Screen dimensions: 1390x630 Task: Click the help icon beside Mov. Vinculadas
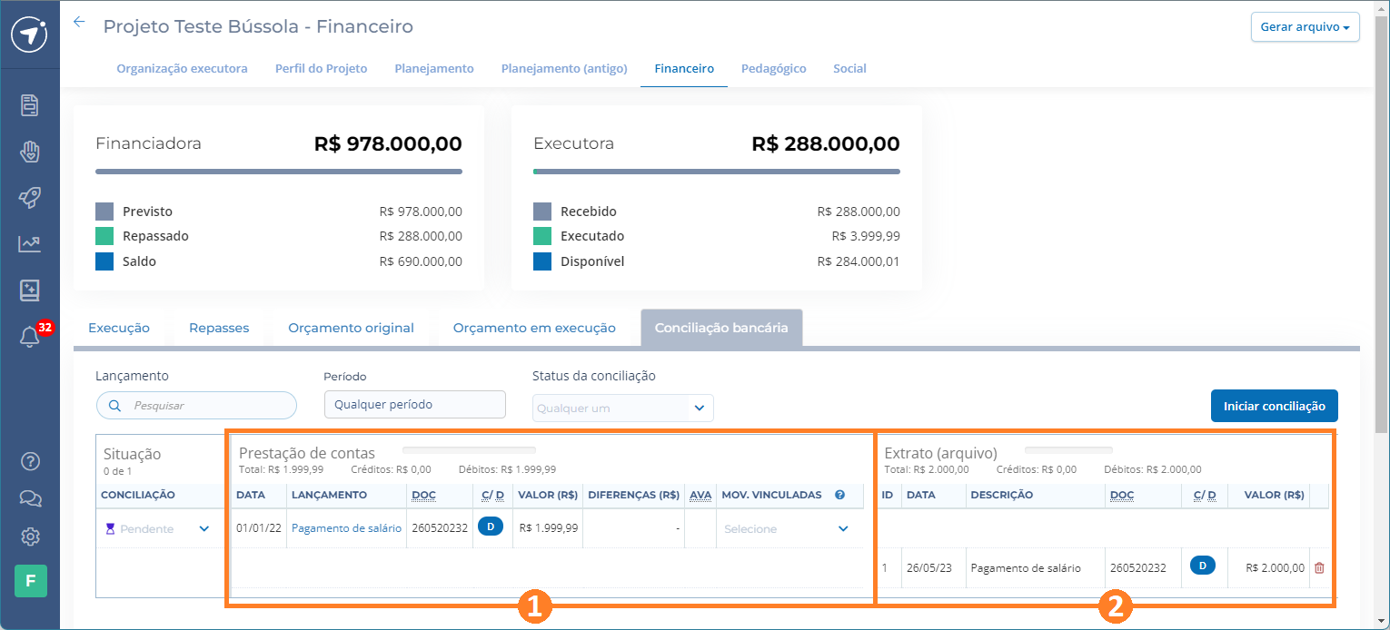pyautogui.click(x=839, y=495)
